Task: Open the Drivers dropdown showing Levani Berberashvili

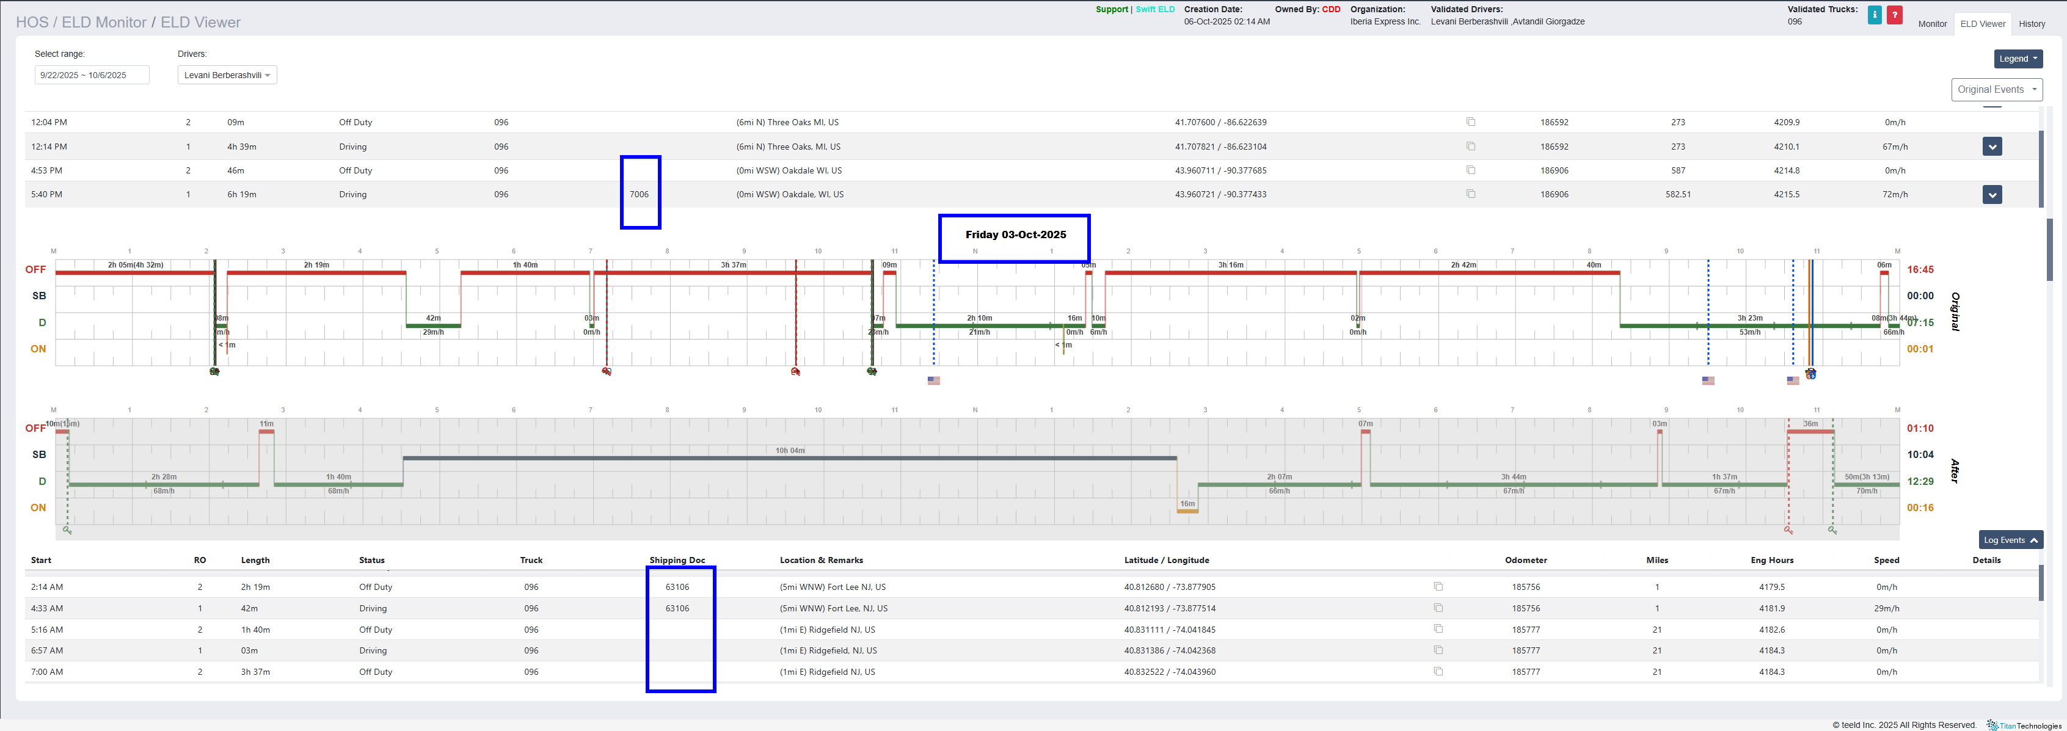Action: coord(227,76)
